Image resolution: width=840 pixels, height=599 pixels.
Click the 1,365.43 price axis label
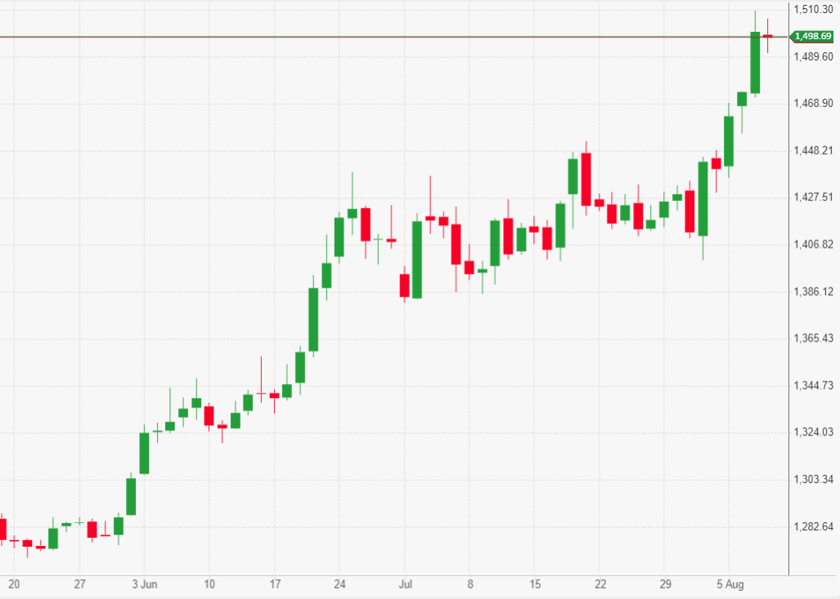[813, 338]
